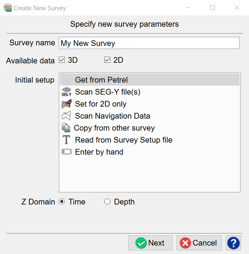Click the 2D only setup icon
The image size is (249, 254).
coord(66,104)
